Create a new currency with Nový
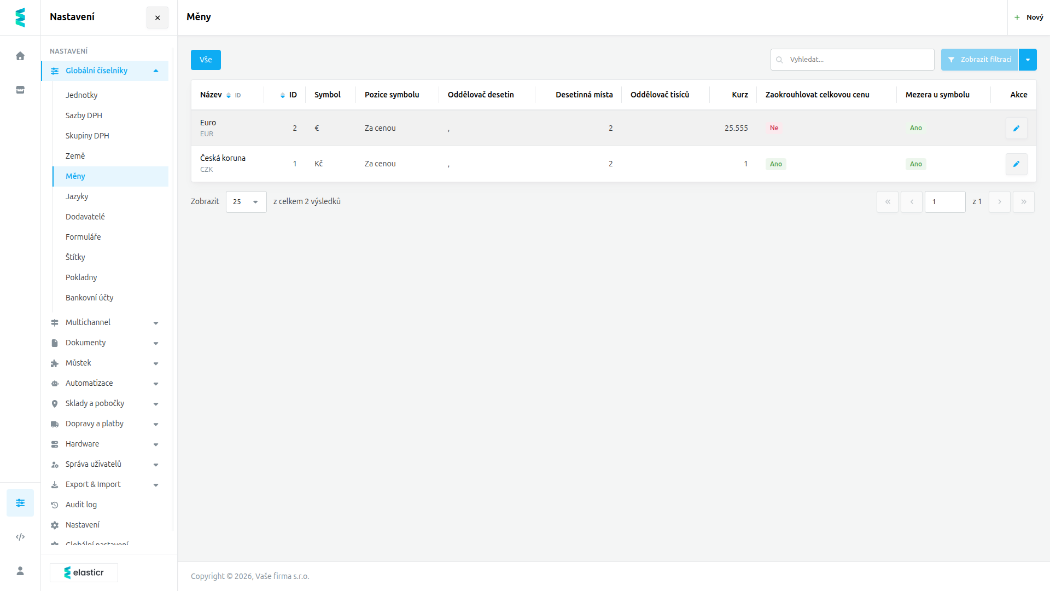 (1029, 18)
